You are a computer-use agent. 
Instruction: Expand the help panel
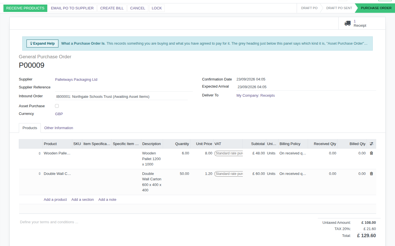click(42, 44)
